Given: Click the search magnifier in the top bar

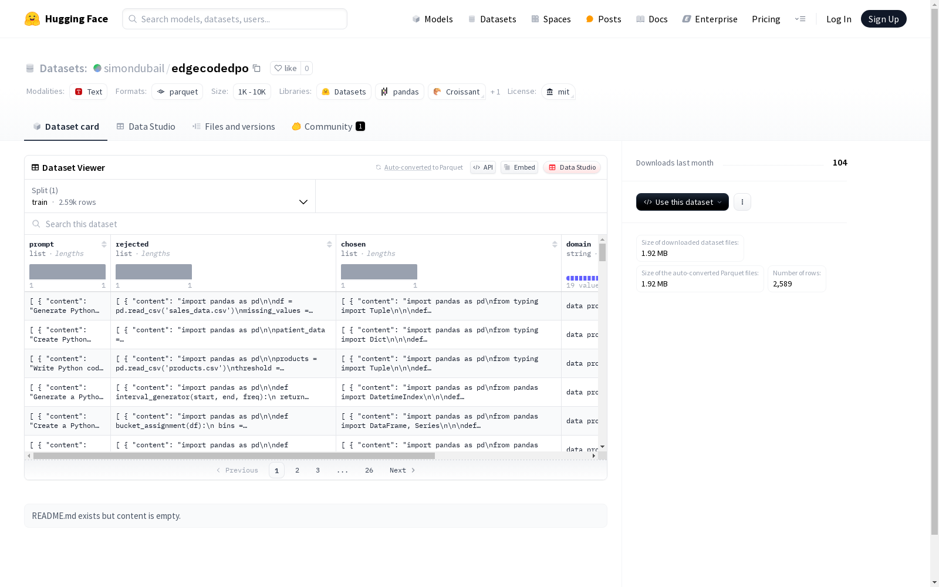Looking at the screenshot, I should (133, 19).
